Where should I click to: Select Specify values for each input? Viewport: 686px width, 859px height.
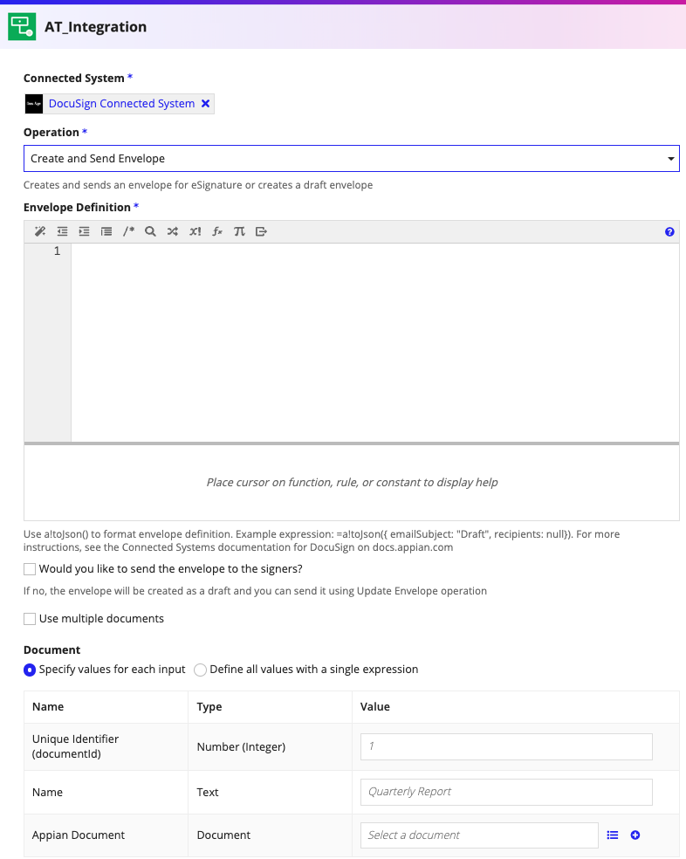click(x=30, y=670)
